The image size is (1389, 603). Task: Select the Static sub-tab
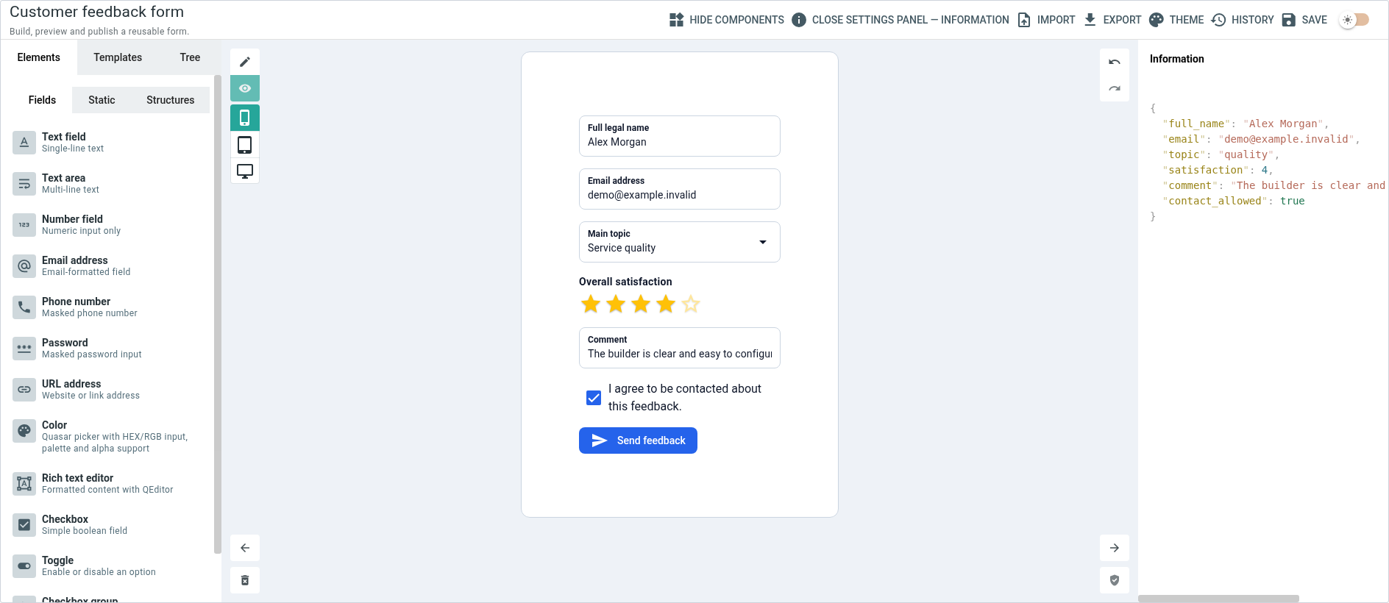pos(102,100)
